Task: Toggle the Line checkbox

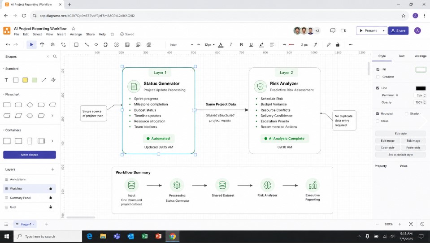Action: point(378,88)
